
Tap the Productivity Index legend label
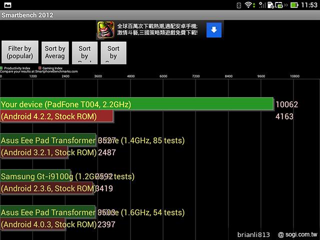pyautogui.click(x=17, y=68)
